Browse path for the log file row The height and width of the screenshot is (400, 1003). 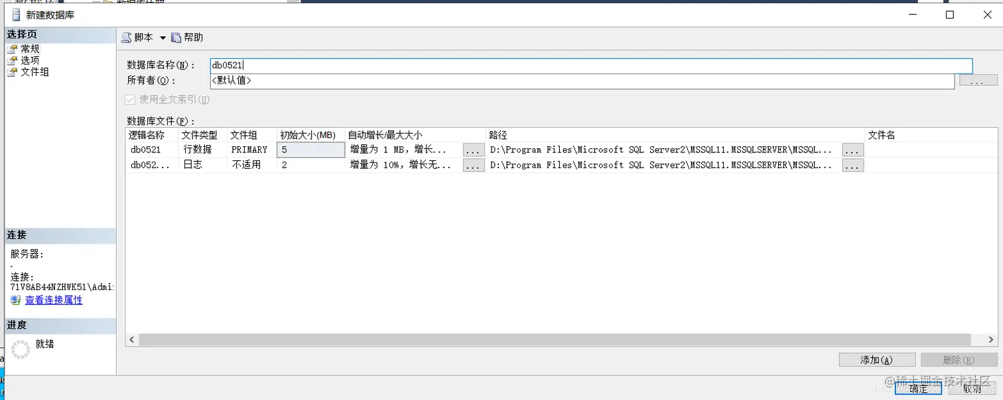click(853, 166)
